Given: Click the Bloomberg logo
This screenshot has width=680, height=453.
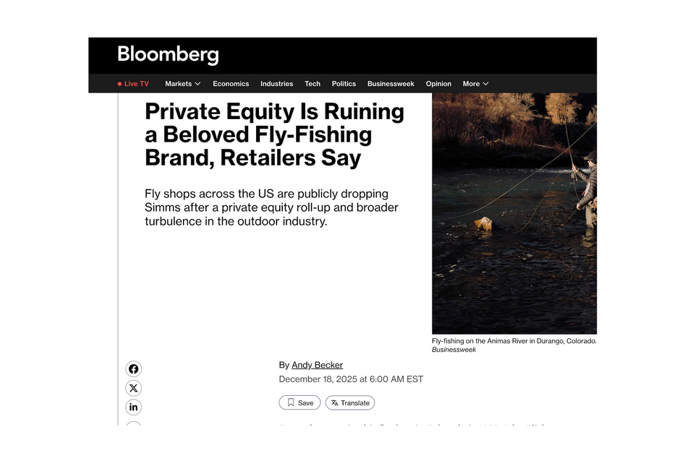Looking at the screenshot, I should click(x=168, y=55).
